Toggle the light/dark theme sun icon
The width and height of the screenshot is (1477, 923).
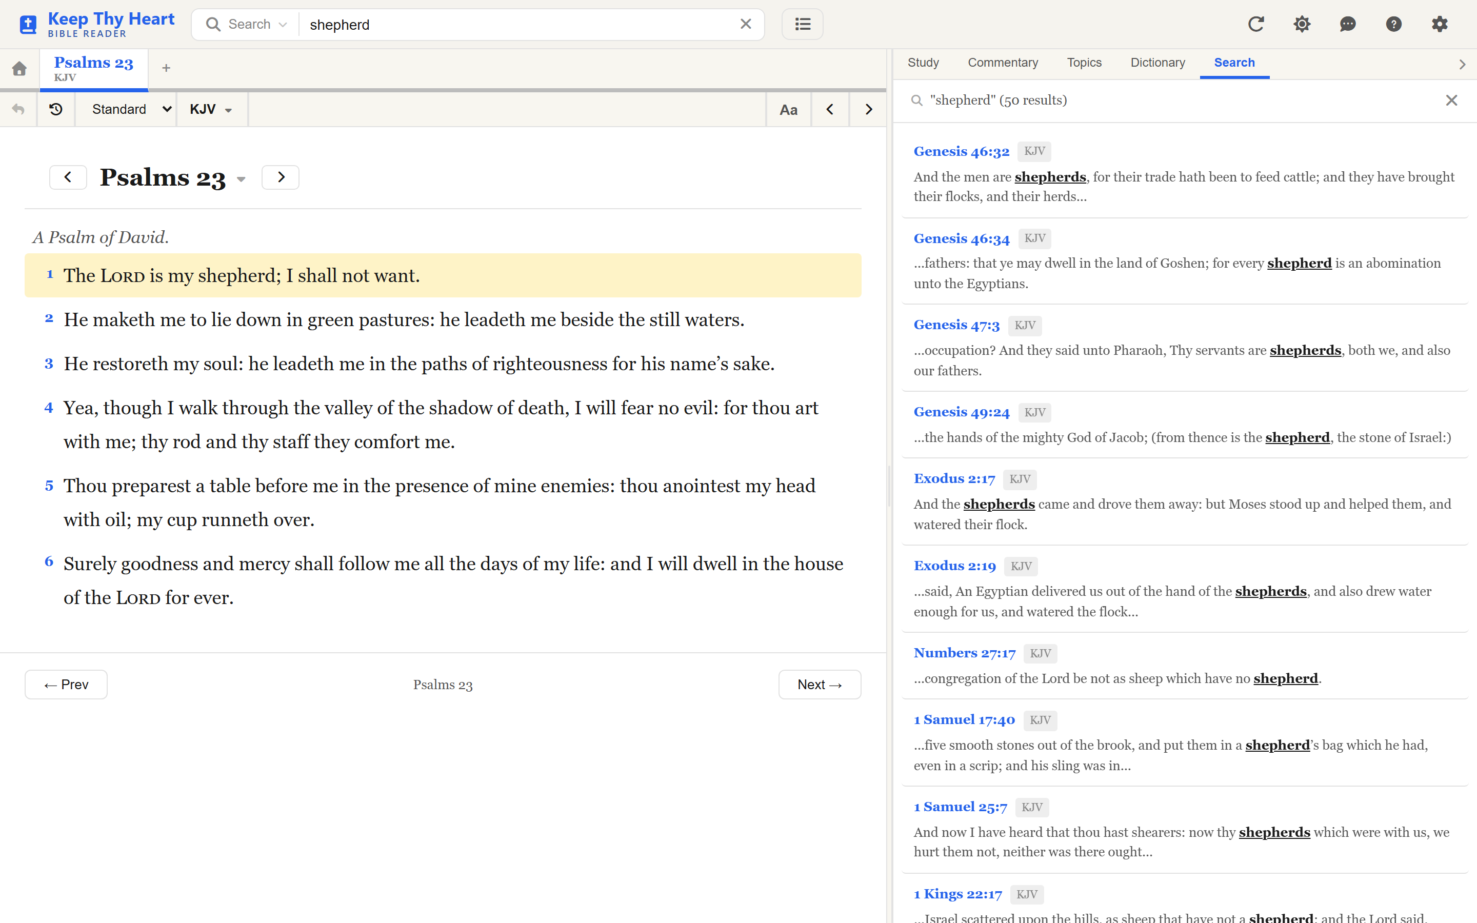tap(1302, 25)
